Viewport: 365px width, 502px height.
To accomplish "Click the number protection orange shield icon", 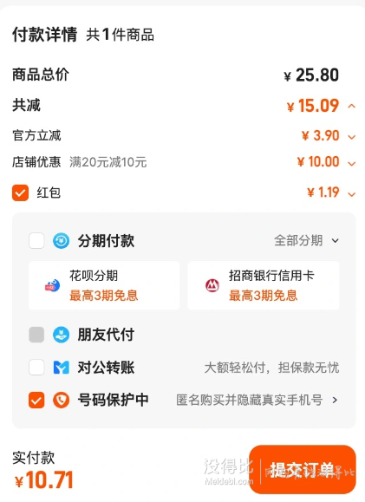I will pyautogui.click(x=61, y=400).
